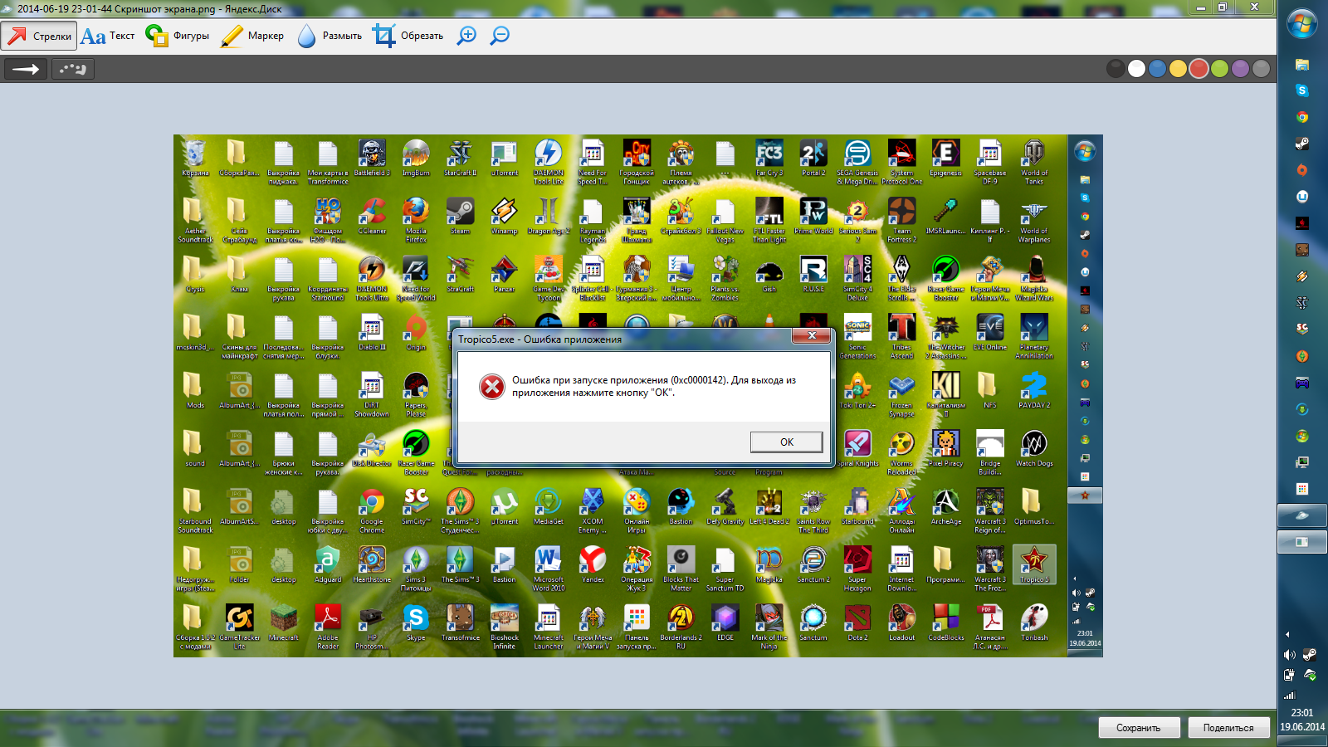
Task: Pick the red color swatch
Action: pyautogui.click(x=1199, y=69)
